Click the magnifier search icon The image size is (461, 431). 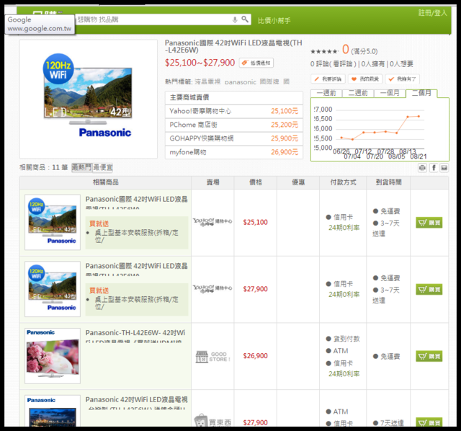tap(245, 19)
